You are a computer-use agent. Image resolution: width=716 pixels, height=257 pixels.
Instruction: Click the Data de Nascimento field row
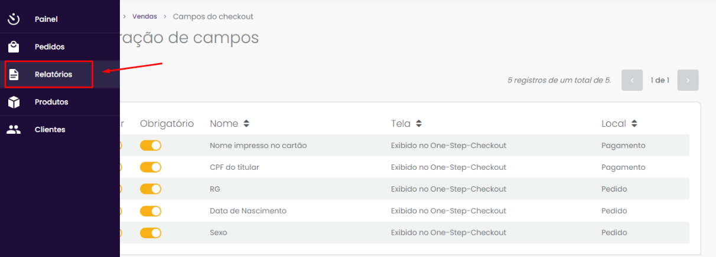[248, 211]
